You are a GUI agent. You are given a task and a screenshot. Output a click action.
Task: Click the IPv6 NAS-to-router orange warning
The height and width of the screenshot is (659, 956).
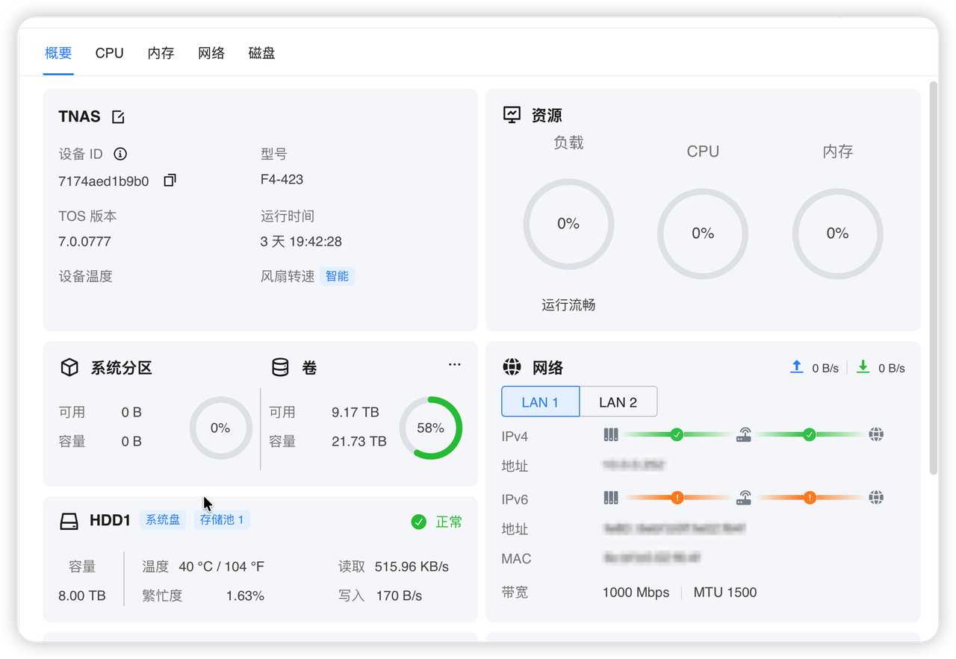coord(677,497)
